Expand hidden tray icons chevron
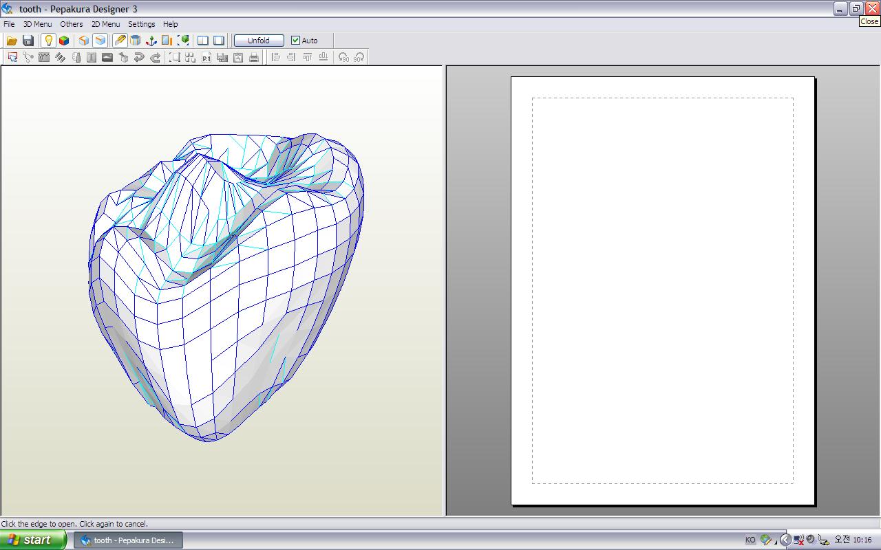Viewport: 881px width, 550px height. pos(785,540)
